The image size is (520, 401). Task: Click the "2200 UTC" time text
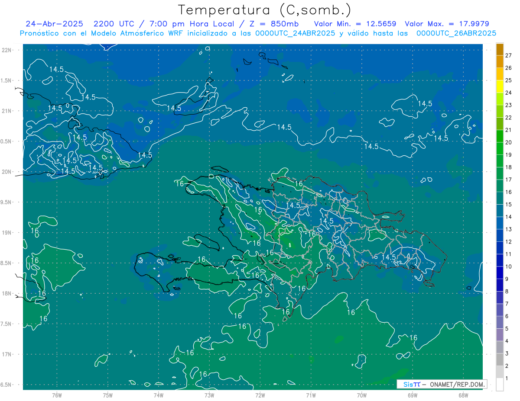pos(114,24)
